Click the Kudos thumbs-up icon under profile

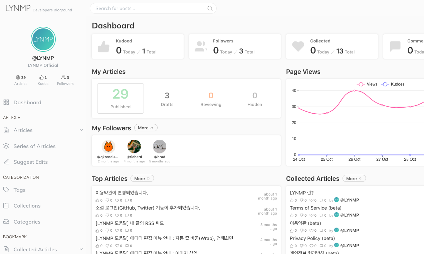[41, 78]
